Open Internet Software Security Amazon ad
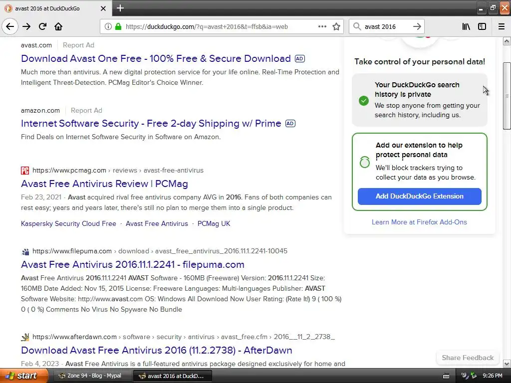Image resolution: width=511 pixels, height=383 pixels. (151, 124)
